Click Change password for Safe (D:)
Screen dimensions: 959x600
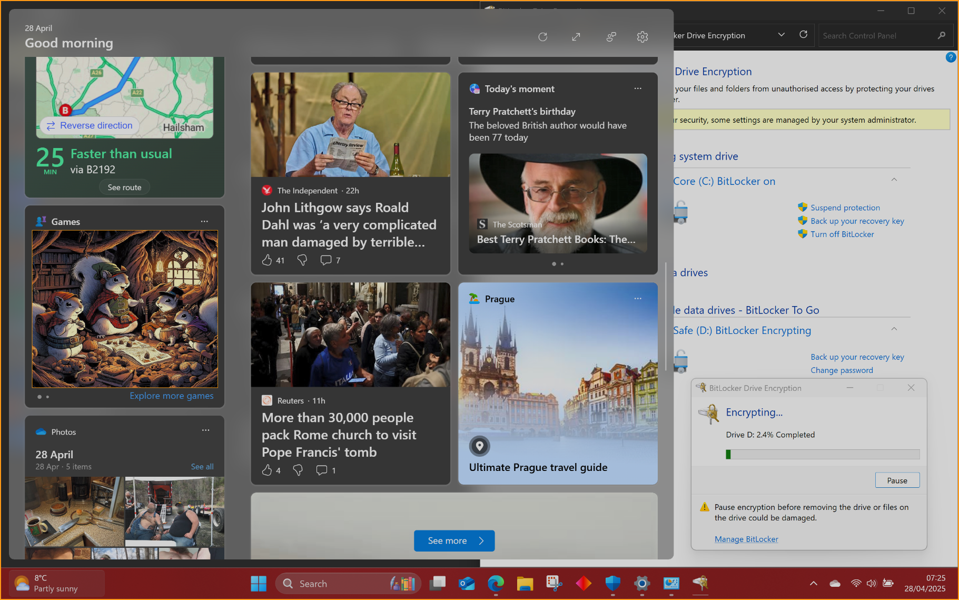point(842,370)
